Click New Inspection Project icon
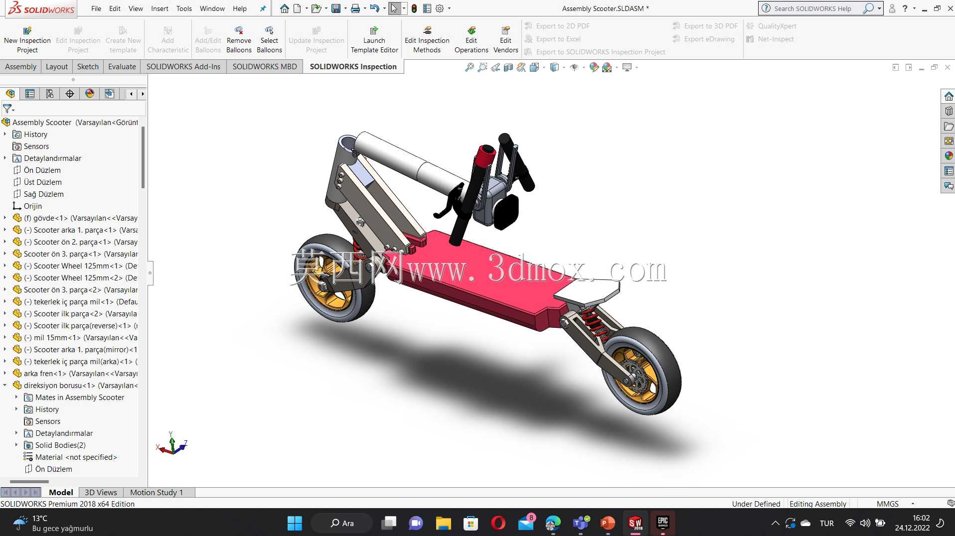This screenshot has height=536, width=955. coord(27,31)
